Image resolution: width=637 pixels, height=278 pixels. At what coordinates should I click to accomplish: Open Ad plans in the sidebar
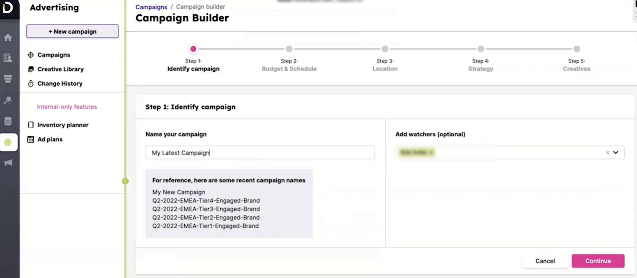50,139
